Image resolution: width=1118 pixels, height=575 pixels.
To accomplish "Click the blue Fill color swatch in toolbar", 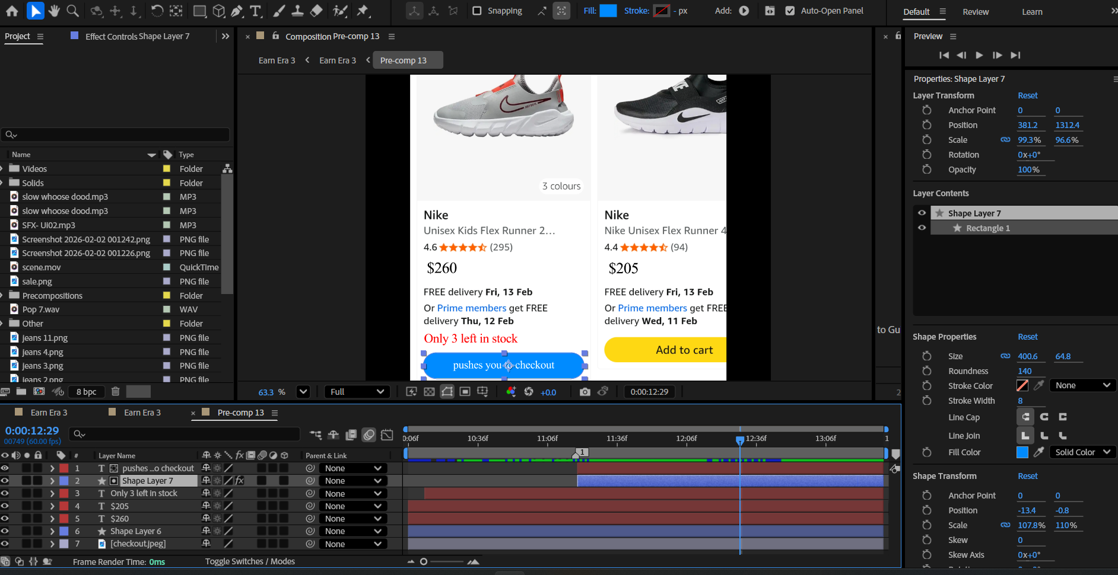I will click(x=608, y=11).
